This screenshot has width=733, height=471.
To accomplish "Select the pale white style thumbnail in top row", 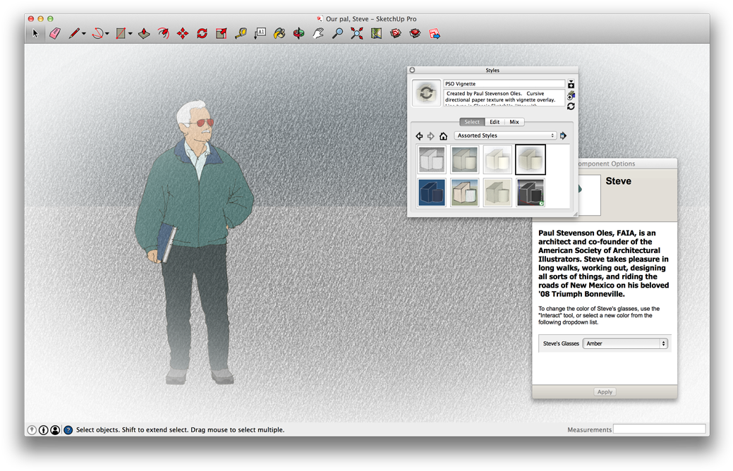I will 497,159.
